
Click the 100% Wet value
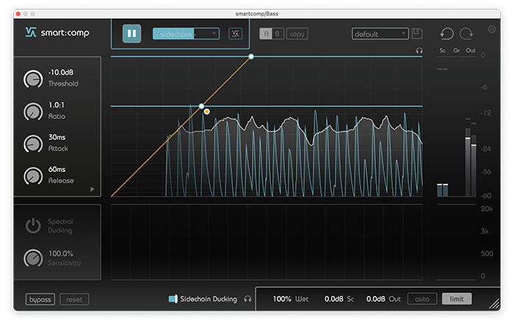282,299
